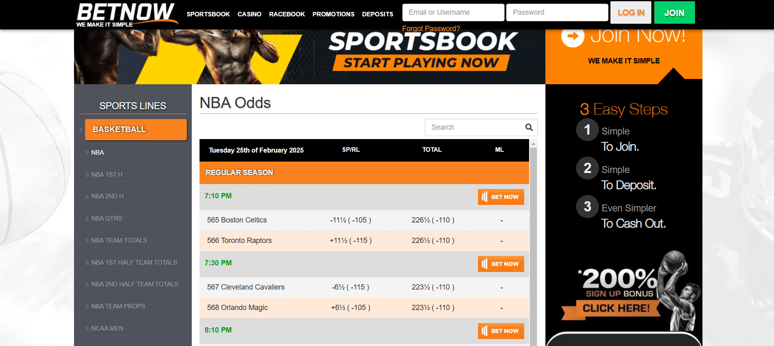Screen dimensions: 774x346
Task: Click the Email or Username field
Action: pyautogui.click(x=453, y=12)
